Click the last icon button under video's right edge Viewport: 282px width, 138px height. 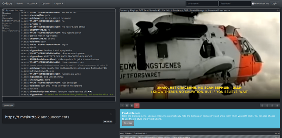[x=277, y=106]
